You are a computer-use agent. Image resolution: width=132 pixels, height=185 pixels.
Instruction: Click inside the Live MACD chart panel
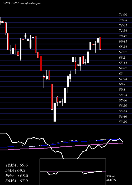pyautogui.click(x=73, y=172)
